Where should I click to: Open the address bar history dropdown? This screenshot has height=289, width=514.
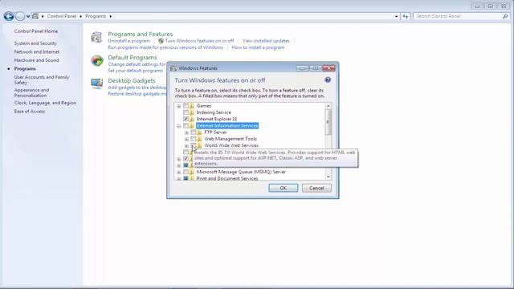396,16
